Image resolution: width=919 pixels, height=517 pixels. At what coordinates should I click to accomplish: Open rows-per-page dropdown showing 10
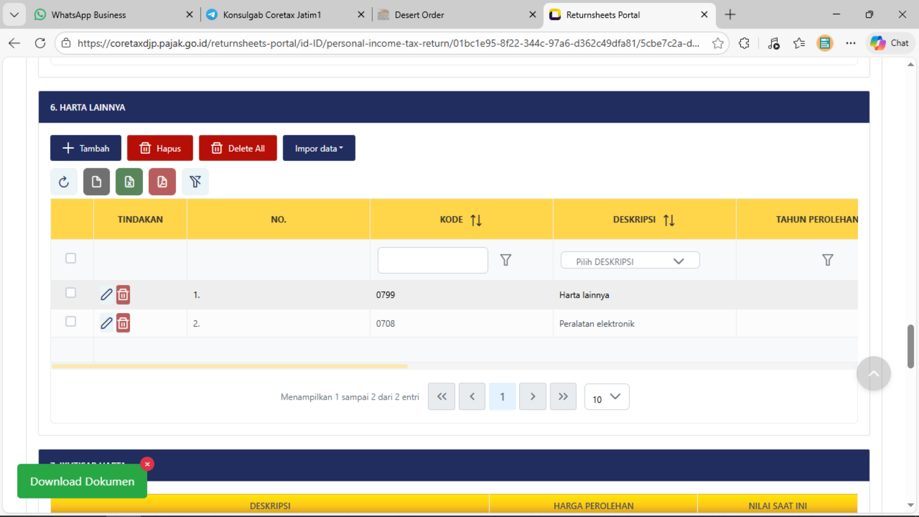click(607, 398)
